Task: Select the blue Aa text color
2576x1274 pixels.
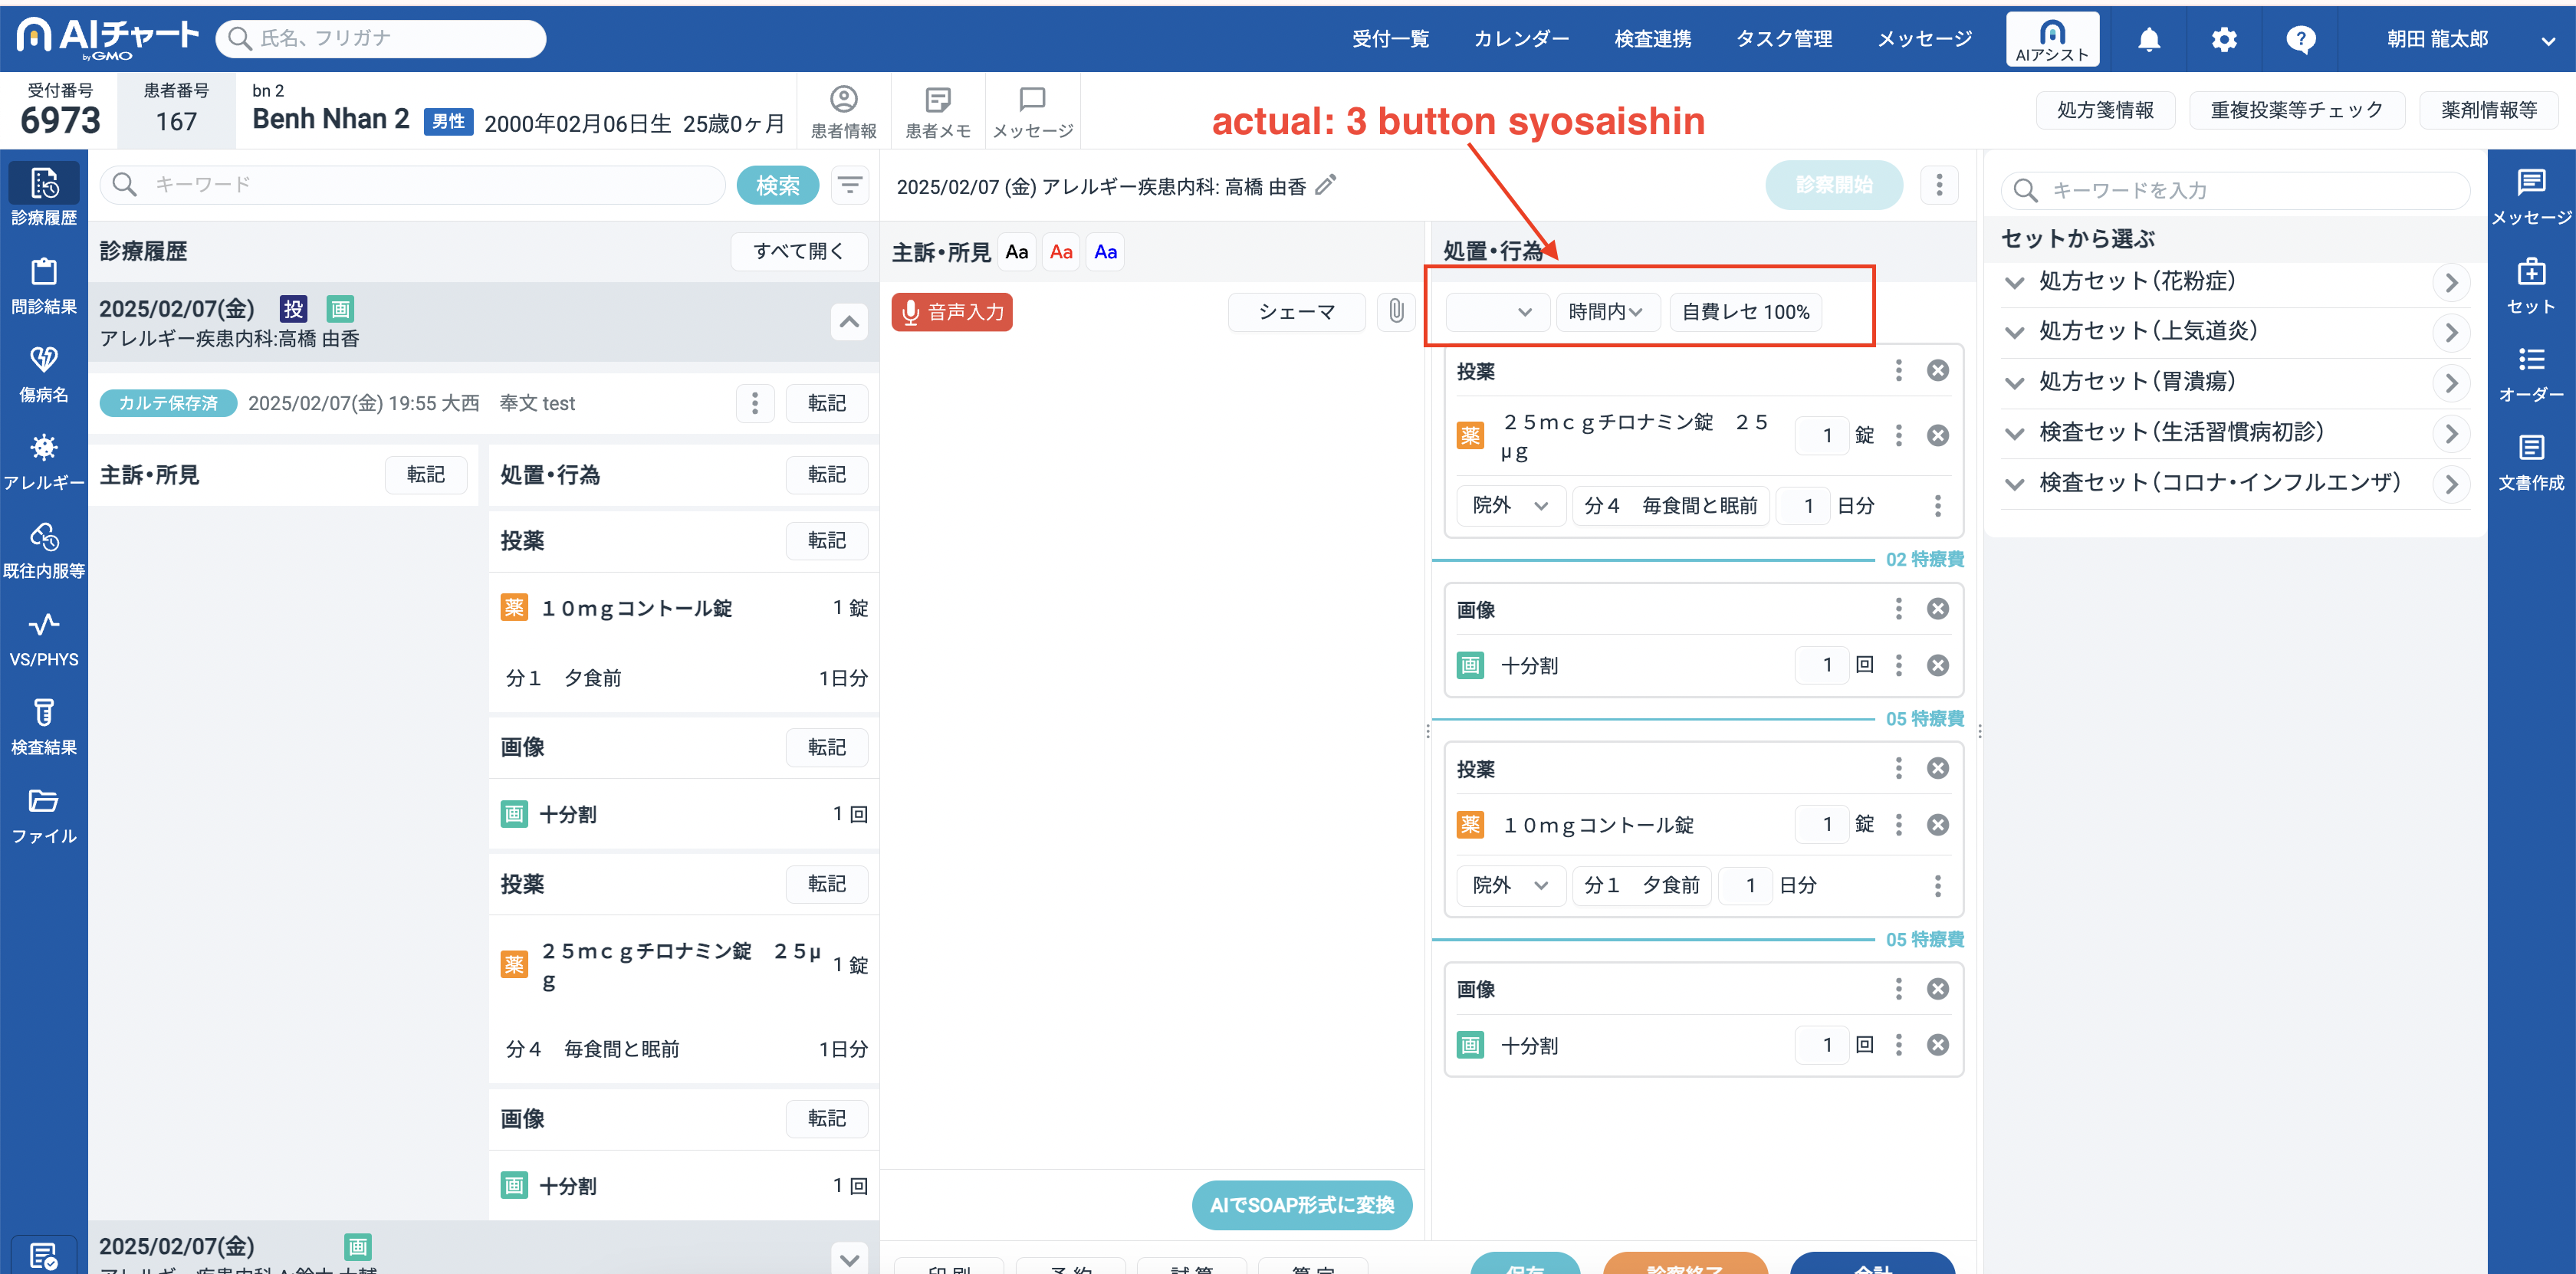Action: click(x=1105, y=252)
